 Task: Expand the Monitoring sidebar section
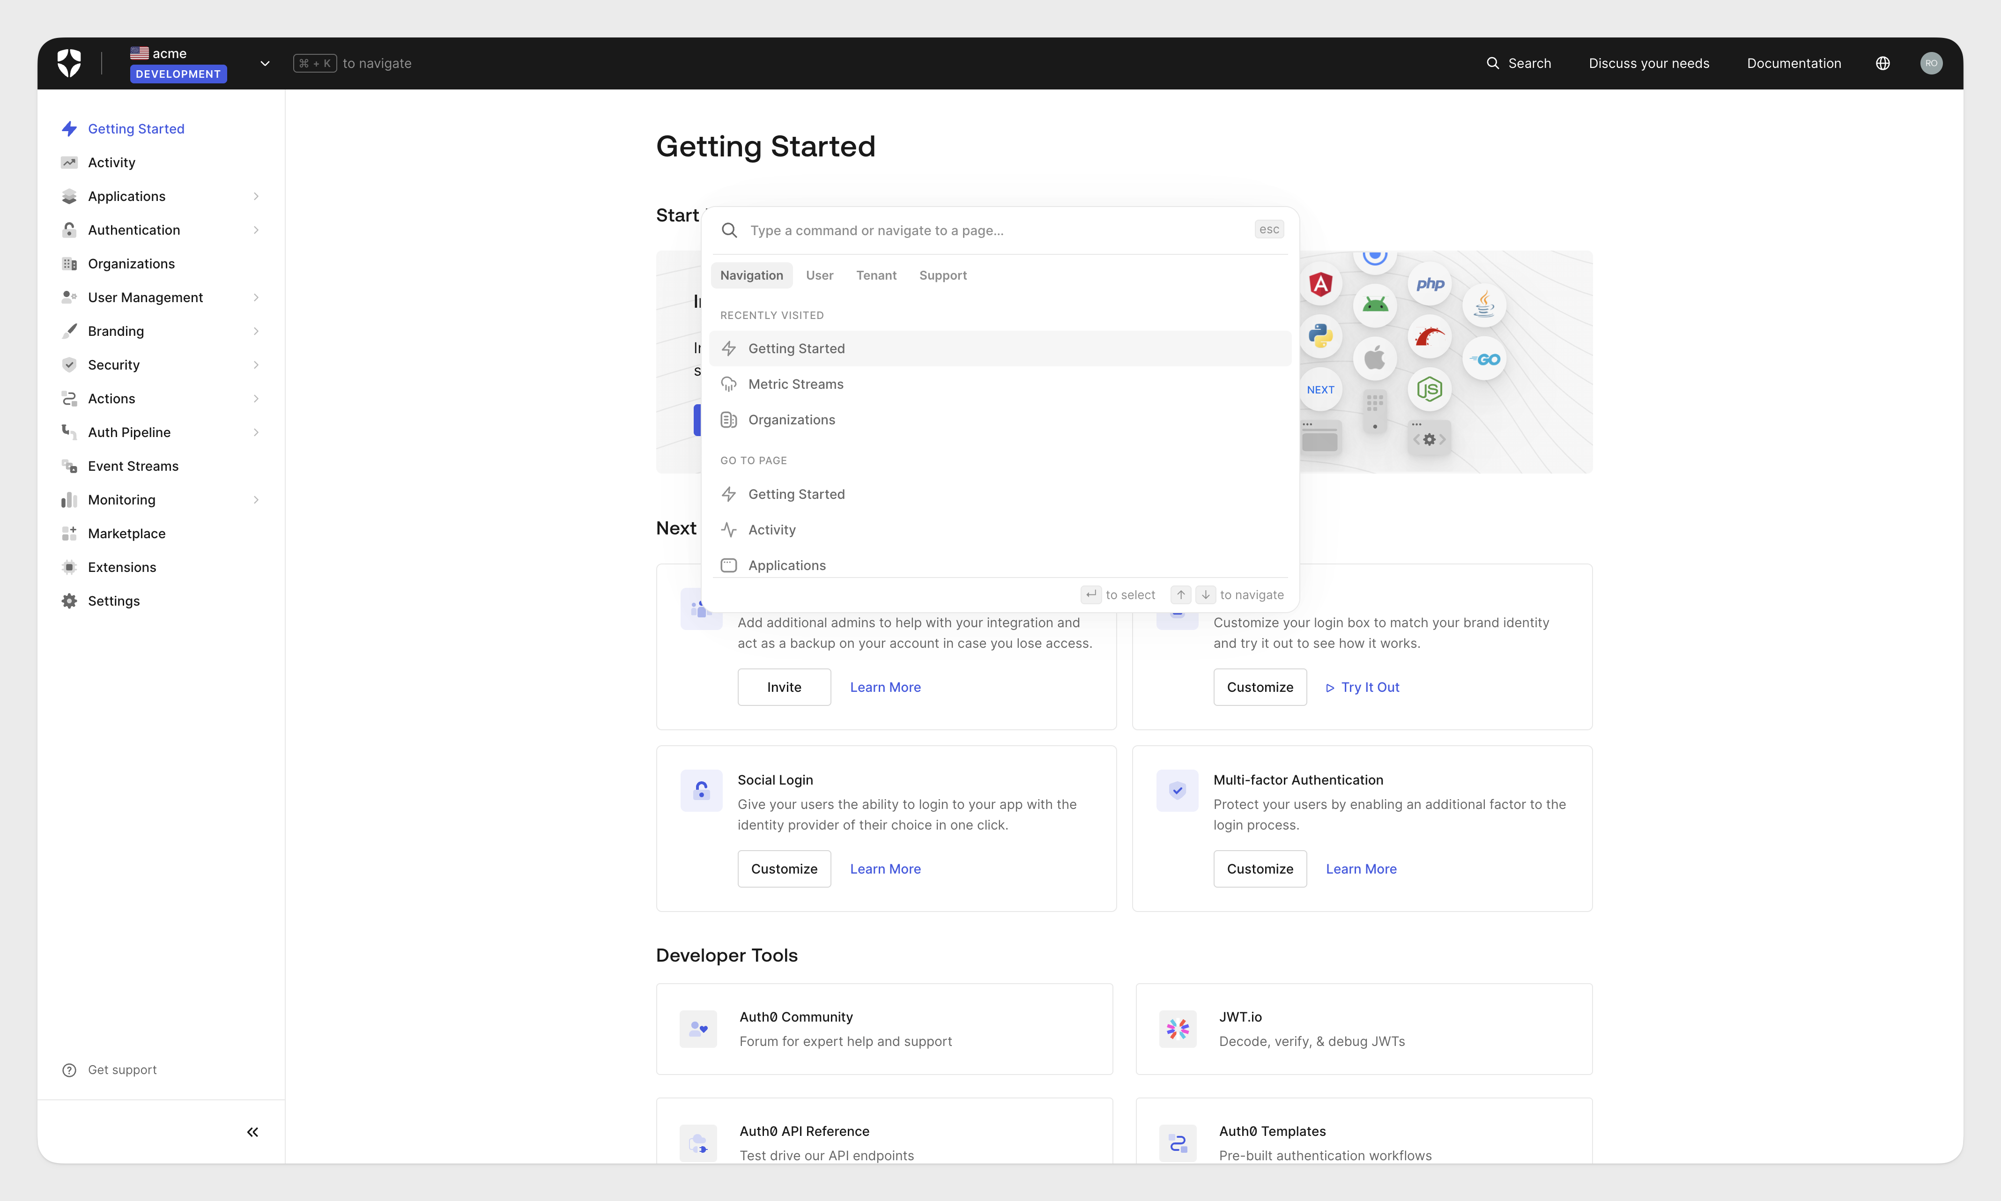tap(256, 500)
